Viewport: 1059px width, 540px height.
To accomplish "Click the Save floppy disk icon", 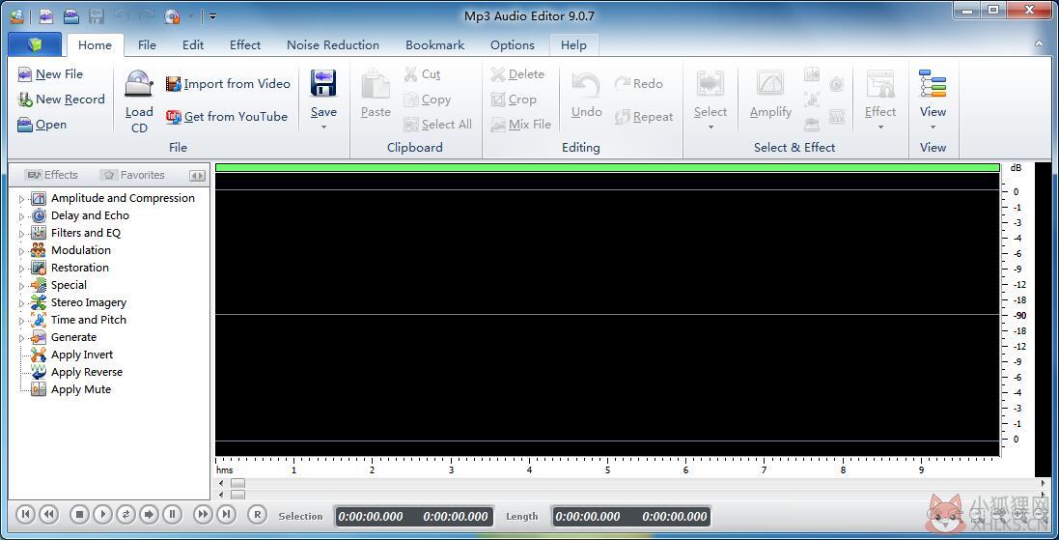I will coord(323,84).
